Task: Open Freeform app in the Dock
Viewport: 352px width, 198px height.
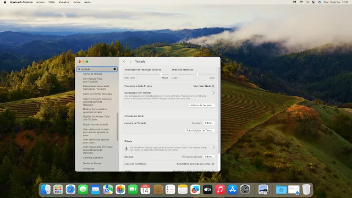Action: tap(195, 189)
